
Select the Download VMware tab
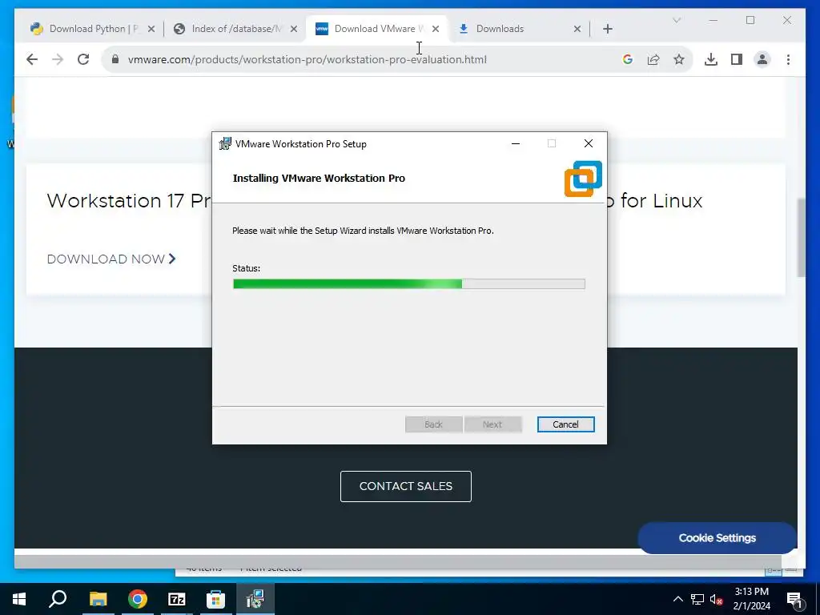pyautogui.click(x=377, y=29)
